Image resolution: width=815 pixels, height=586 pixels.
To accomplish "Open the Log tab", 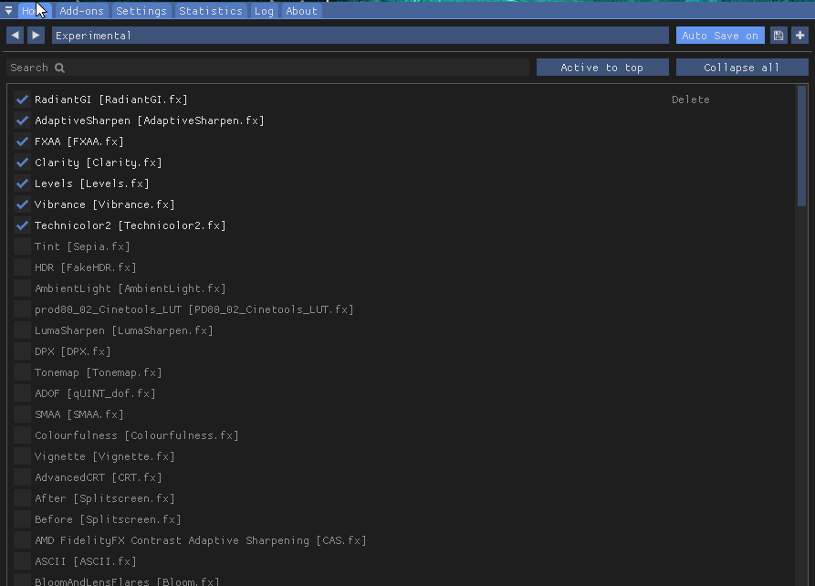I will coord(264,10).
